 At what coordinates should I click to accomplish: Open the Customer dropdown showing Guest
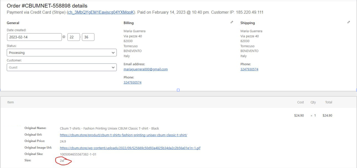point(62,67)
